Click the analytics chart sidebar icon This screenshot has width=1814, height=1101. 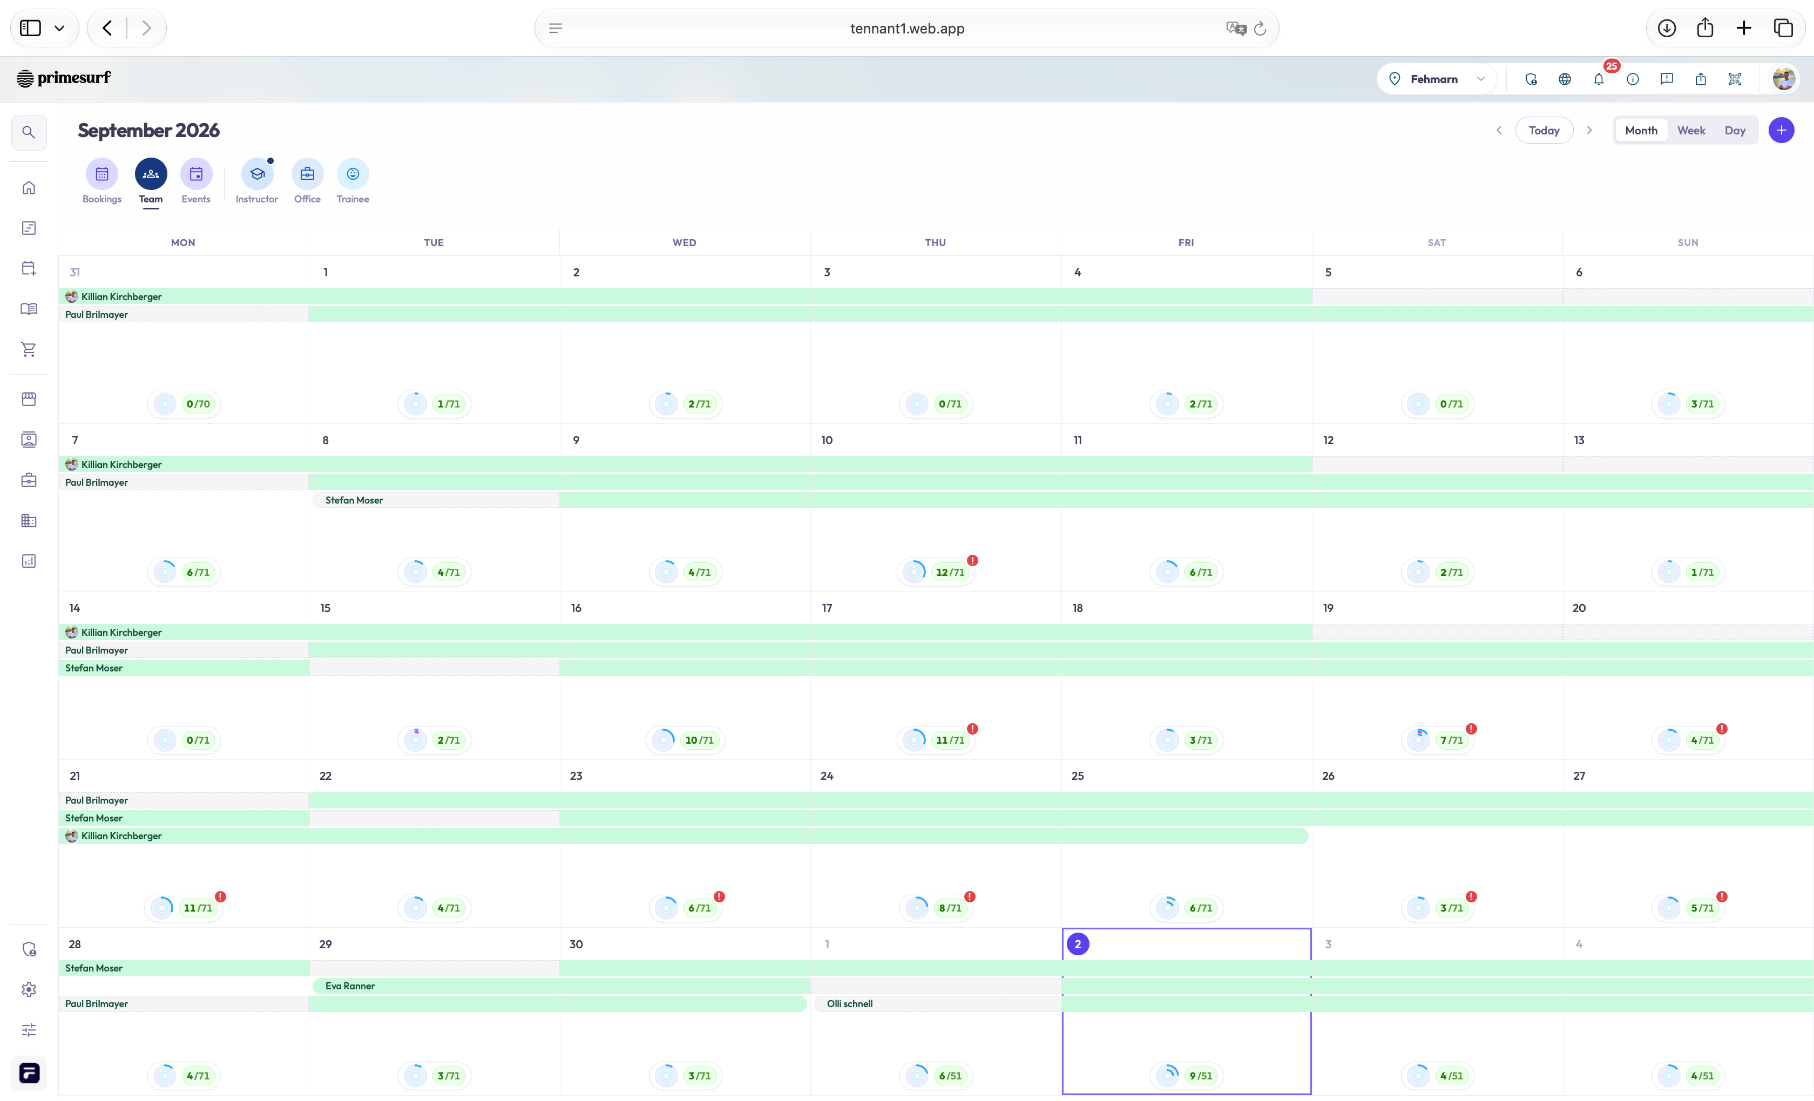(x=29, y=561)
